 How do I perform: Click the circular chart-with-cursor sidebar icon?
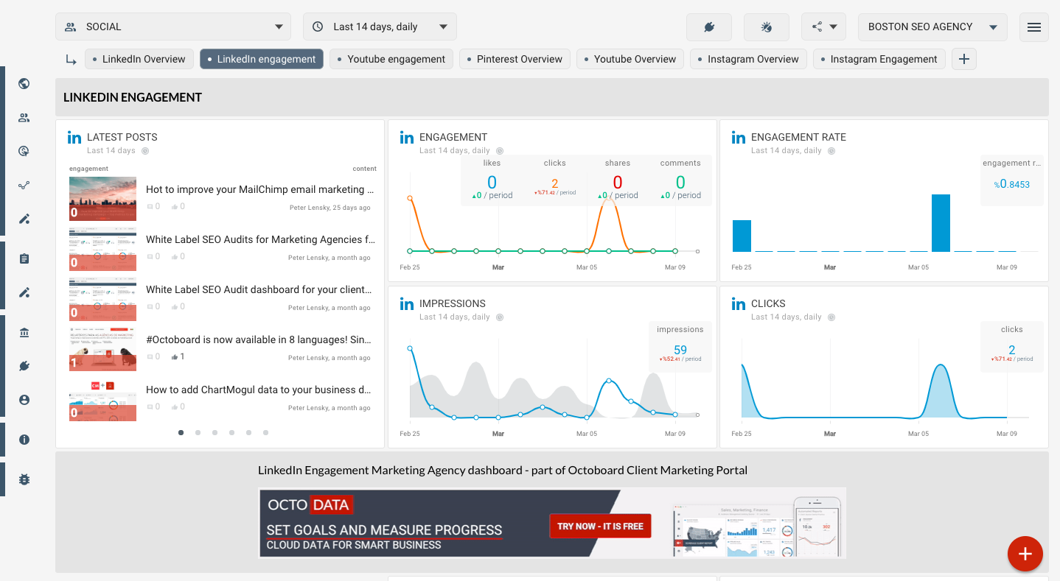24,152
